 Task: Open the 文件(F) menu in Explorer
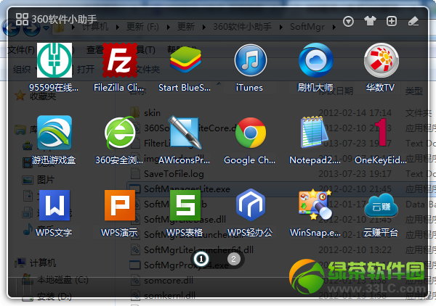tap(21, 50)
